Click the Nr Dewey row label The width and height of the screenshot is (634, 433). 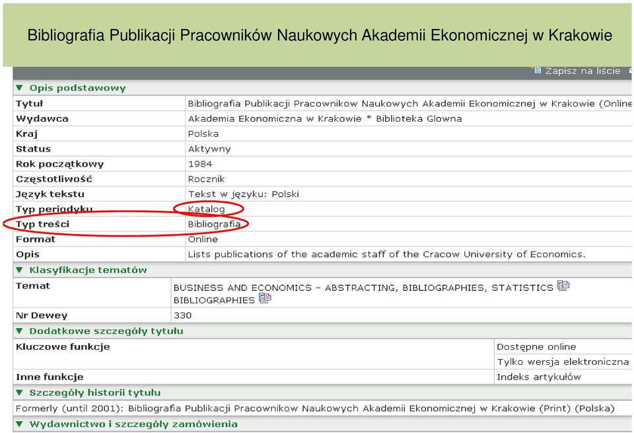click(x=41, y=315)
